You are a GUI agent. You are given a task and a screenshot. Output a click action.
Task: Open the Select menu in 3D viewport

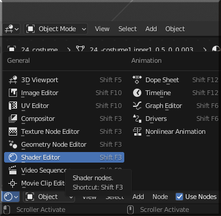click(x=127, y=29)
